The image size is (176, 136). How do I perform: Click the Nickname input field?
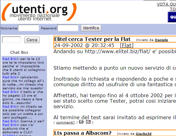pos(29,28)
